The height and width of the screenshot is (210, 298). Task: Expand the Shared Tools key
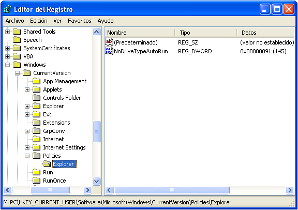point(7,32)
